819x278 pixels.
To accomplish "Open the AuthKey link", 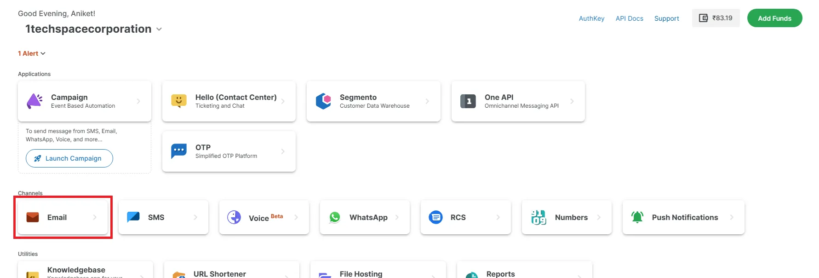I will [x=591, y=18].
